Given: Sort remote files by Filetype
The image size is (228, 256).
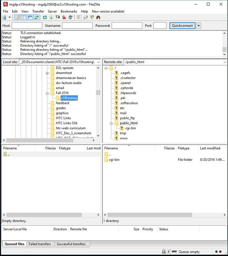Looking at the screenshot, I should point(184,148).
